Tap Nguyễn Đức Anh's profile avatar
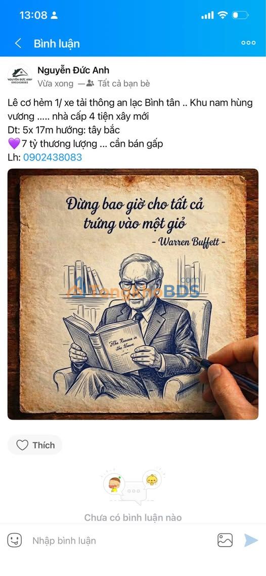Screen dimensions: 266x576 [20, 76]
